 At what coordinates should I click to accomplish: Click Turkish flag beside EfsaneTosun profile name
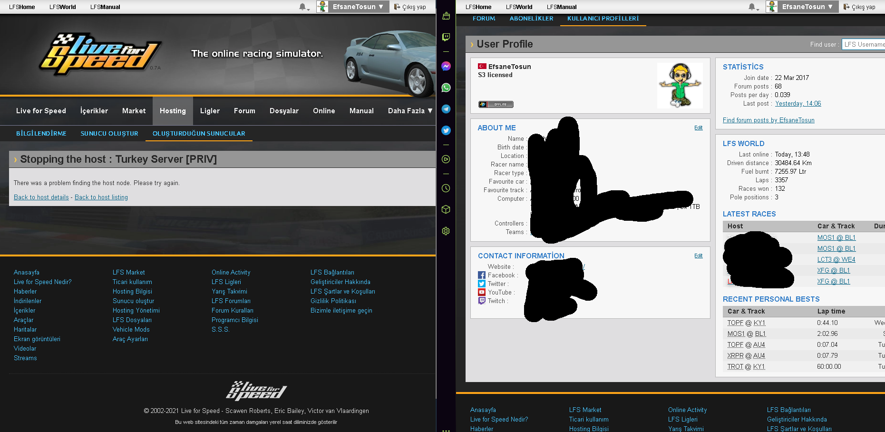tap(482, 67)
